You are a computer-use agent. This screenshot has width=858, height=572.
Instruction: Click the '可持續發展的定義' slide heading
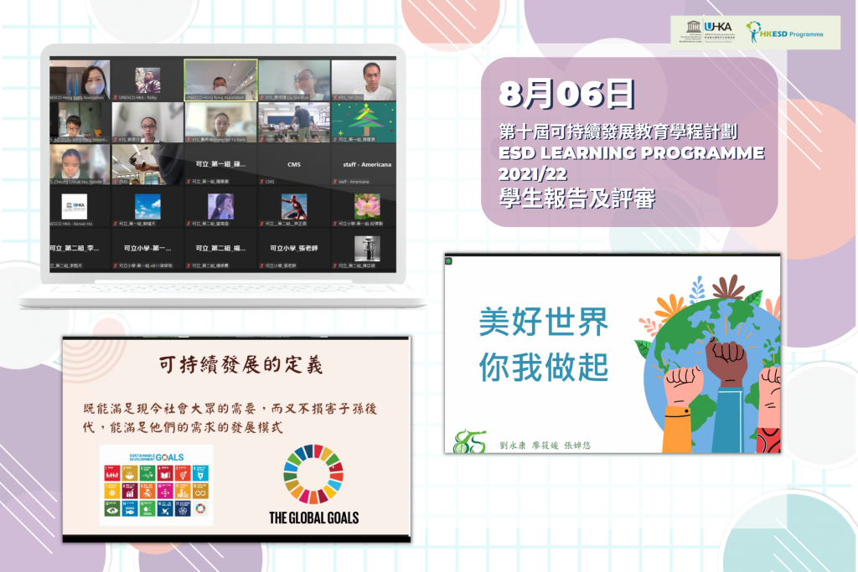(240, 365)
